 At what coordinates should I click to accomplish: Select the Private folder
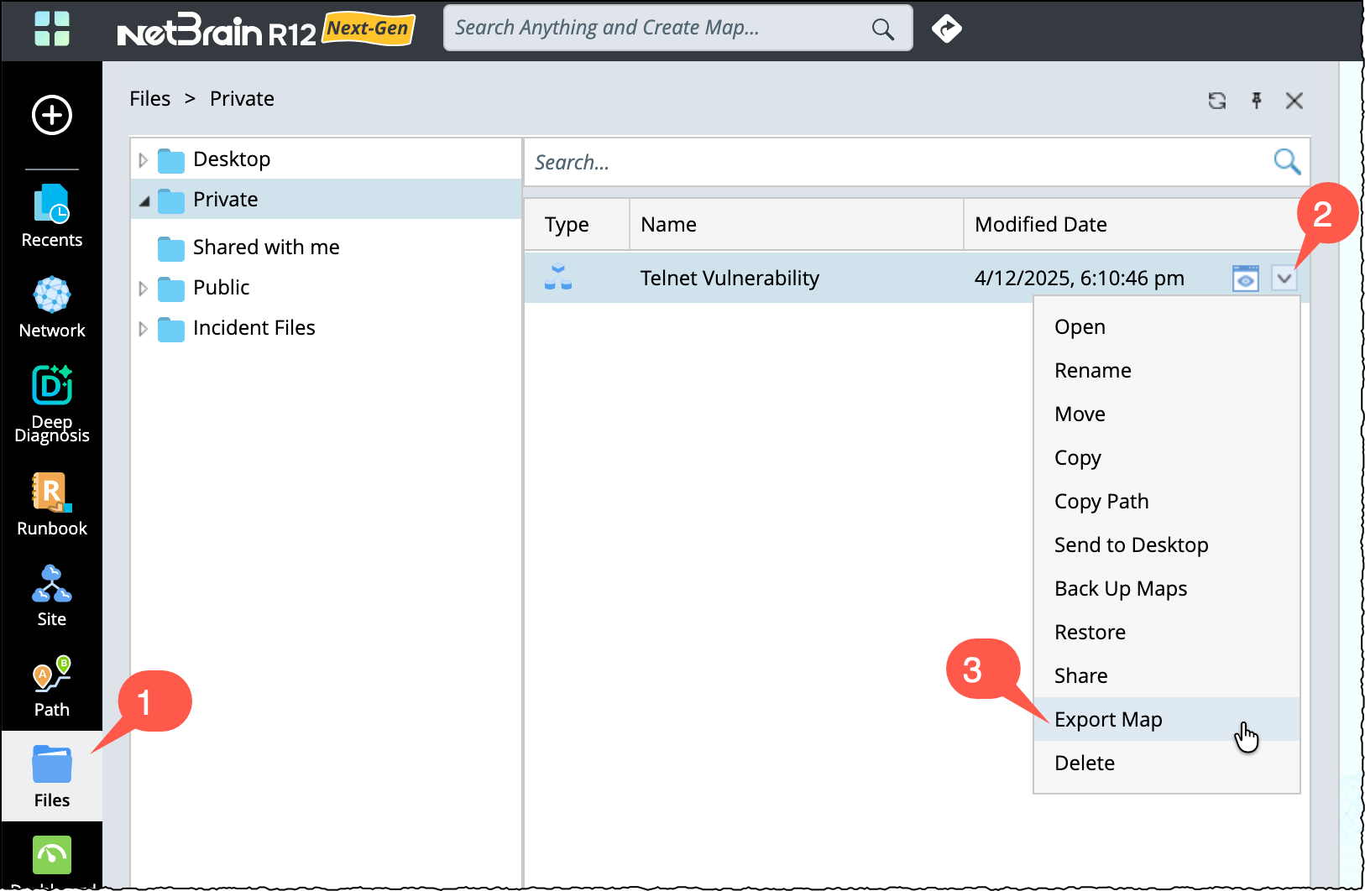tap(225, 200)
